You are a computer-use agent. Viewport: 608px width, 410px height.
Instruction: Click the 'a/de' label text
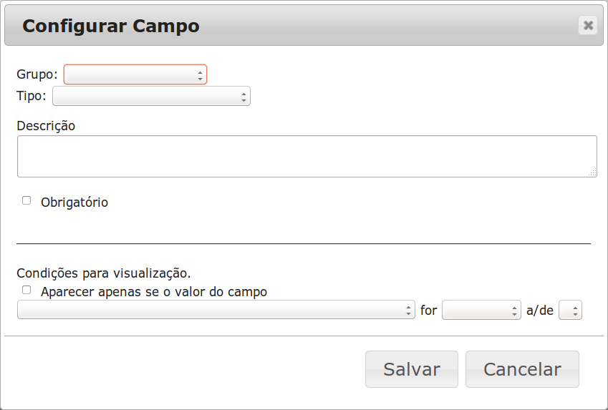[540, 311]
